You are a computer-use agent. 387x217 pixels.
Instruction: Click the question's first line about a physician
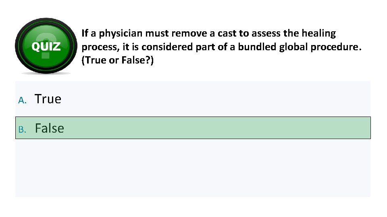[208, 33]
